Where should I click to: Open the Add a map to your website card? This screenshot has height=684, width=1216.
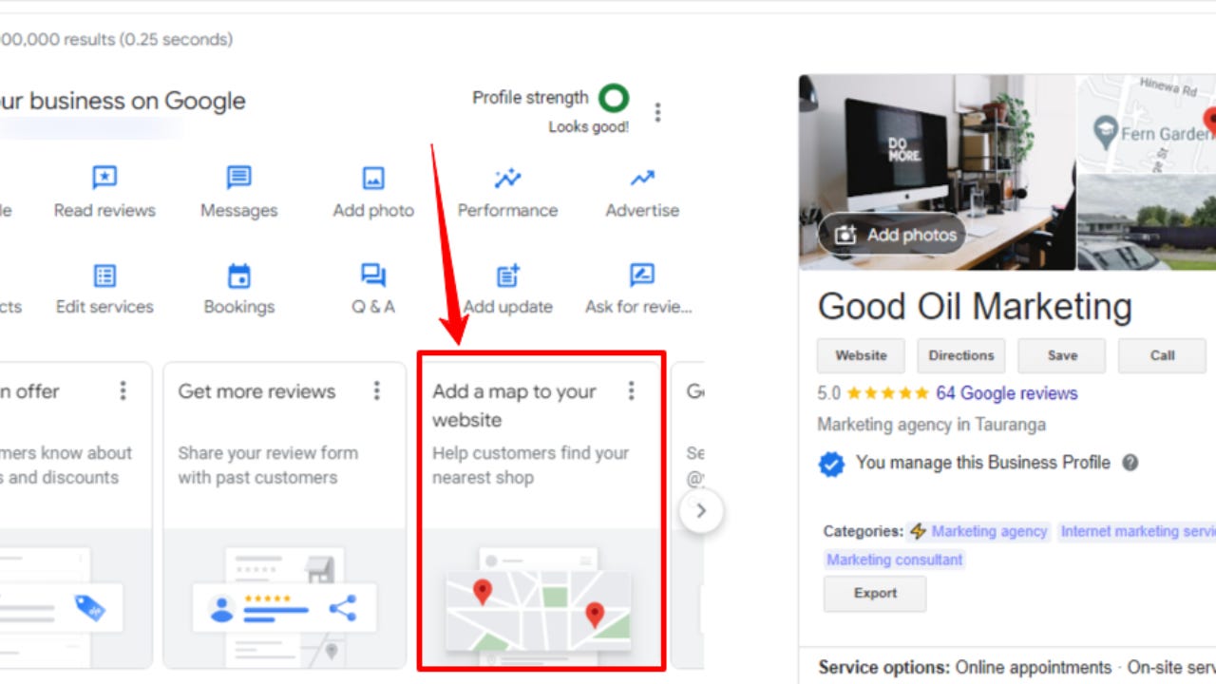coord(541,513)
